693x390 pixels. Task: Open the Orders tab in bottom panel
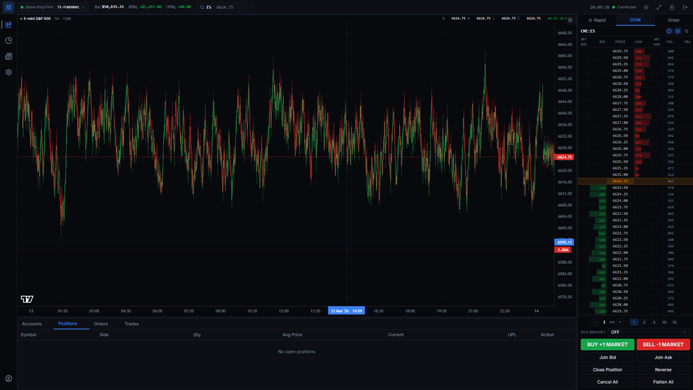(x=101, y=324)
